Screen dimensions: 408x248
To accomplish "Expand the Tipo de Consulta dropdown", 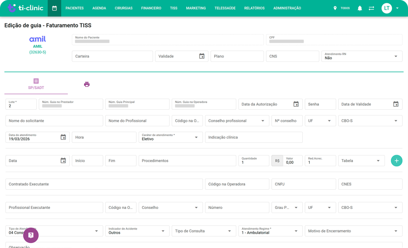I will coord(204,231).
